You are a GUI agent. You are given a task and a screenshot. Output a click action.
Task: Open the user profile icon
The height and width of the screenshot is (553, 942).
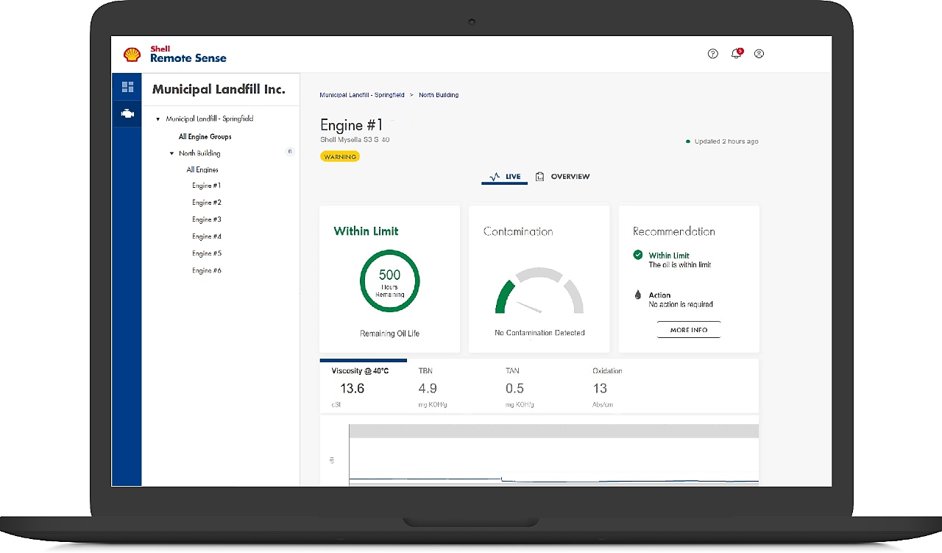(x=759, y=54)
